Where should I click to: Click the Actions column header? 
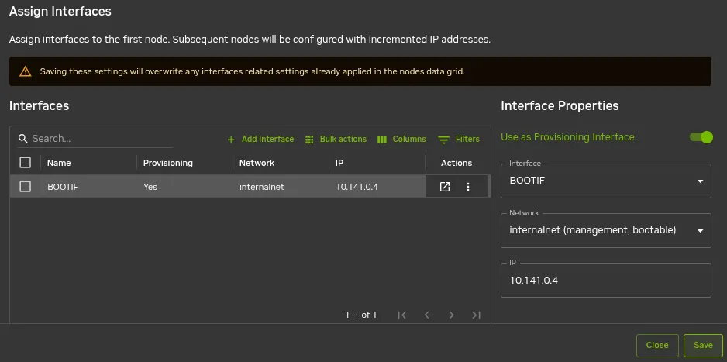tap(457, 163)
